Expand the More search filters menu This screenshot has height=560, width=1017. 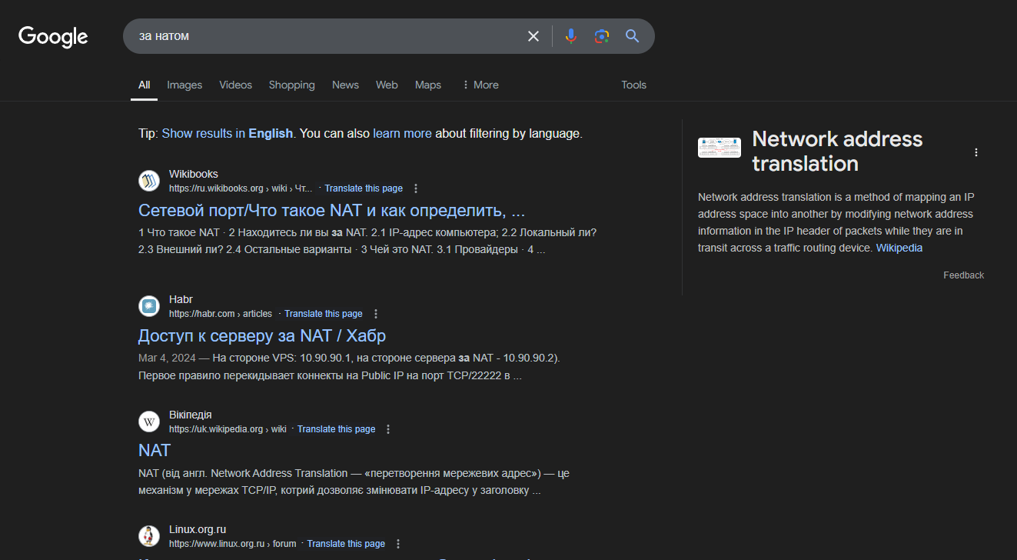pos(480,85)
